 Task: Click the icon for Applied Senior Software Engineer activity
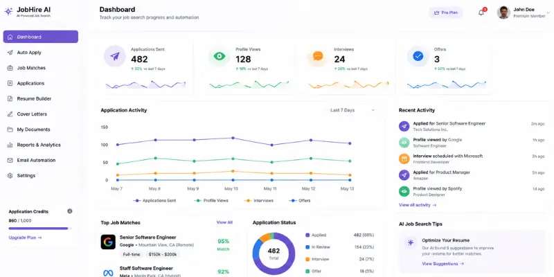404,126
